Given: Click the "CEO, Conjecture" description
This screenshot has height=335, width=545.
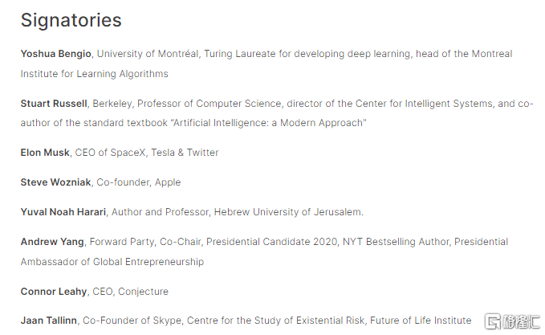Looking at the screenshot, I should [131, 292].
